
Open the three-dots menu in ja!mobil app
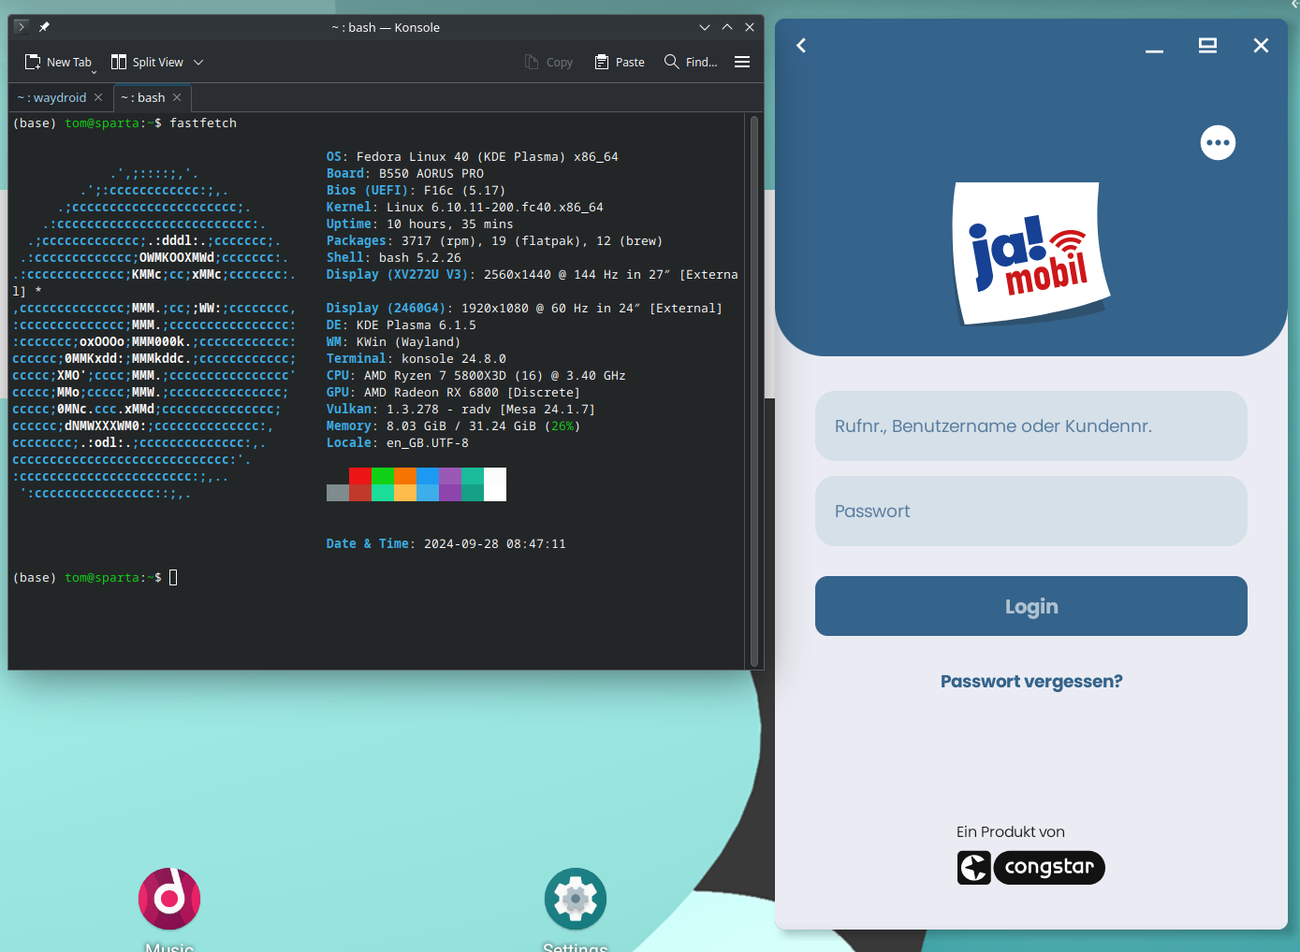(x=1218, y=143)
